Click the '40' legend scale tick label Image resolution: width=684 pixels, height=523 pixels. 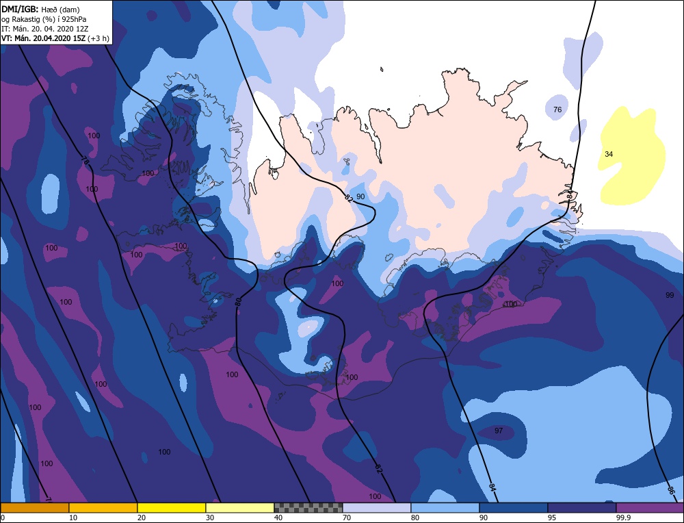(x=278, y=518)
